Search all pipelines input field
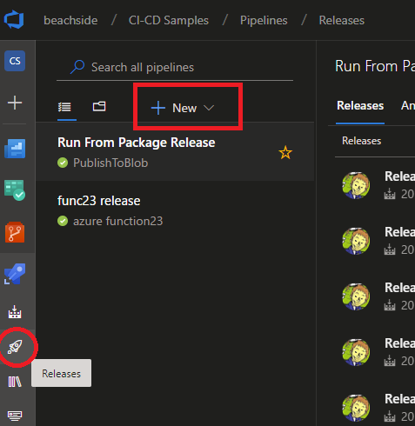This screenshot has width=415, height=426. click(175, 67)
